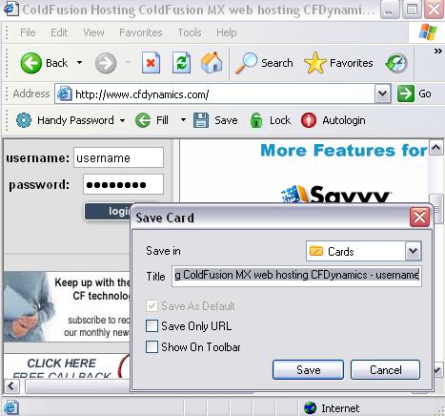Click the address bar URL text
This screenshot has width=445, height=416.
click(142, 94)
